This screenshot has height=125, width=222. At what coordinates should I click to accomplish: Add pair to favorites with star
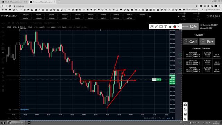tap(150, 17)
